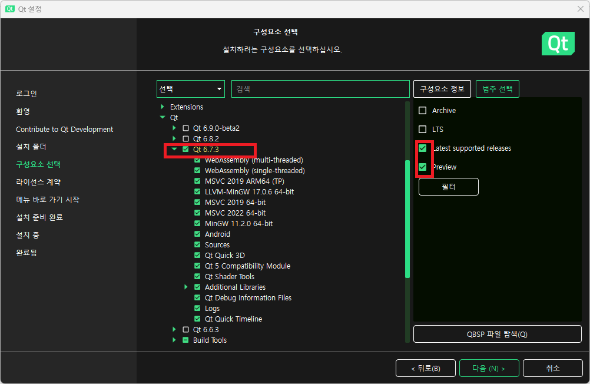Select the 완료됨 step
Viewport: 590px width, 384px height.
tap(26, 253)
